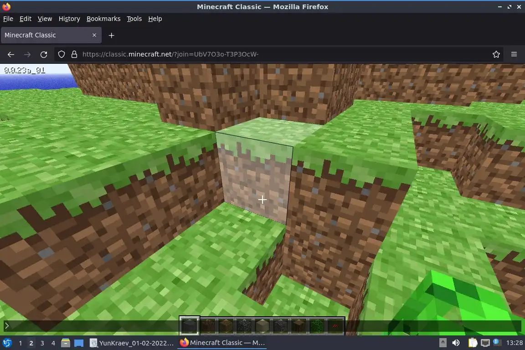This screenshot has width=525, height=350.
Task: Open the network connection tray icon
Action: [485, 343]
